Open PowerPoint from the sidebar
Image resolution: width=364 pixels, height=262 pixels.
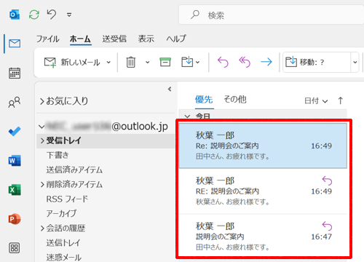(15, 219)
